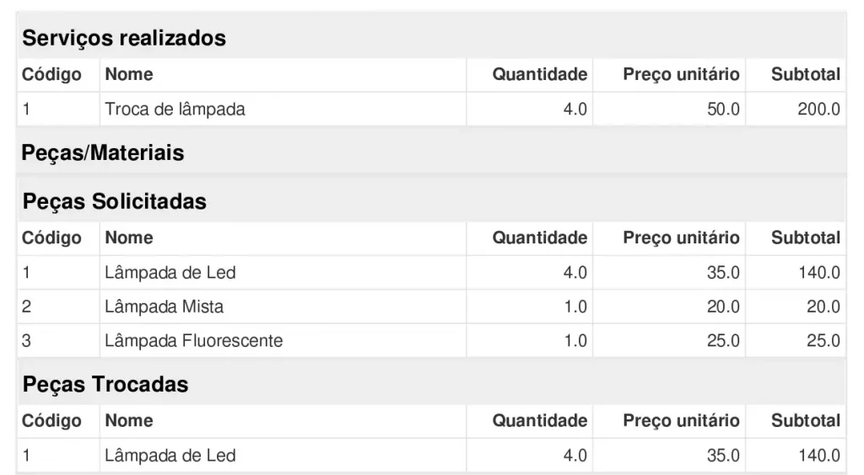This screenshot has width=864, height=475.
Task: Click the "Serviços realizados" section heading
Action: 124,38
